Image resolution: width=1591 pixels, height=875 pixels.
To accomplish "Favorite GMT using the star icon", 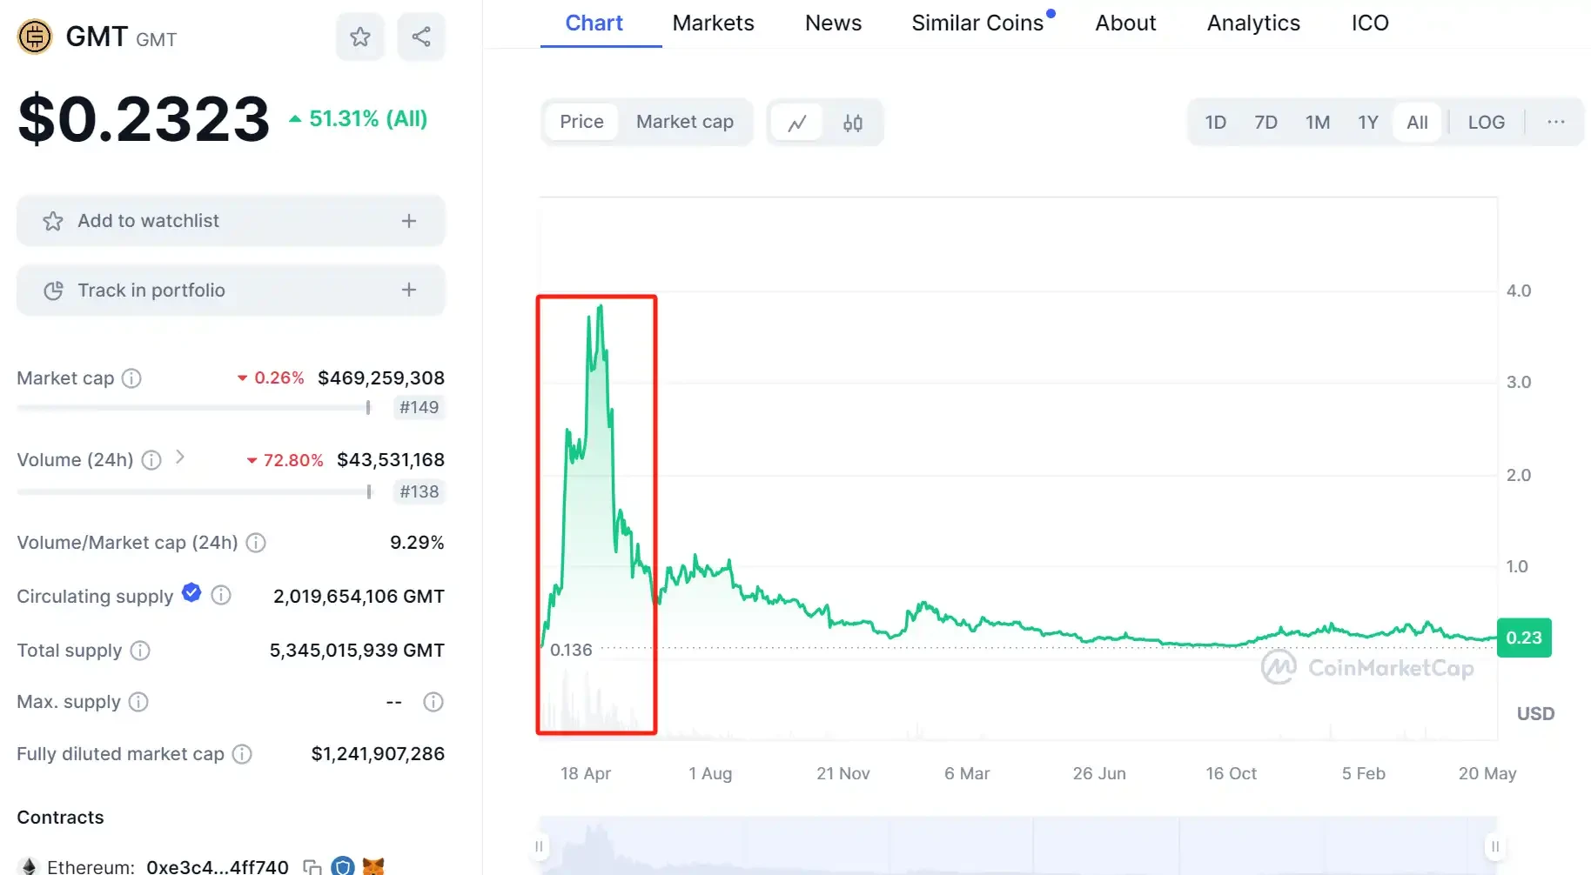I will point(359,37).
